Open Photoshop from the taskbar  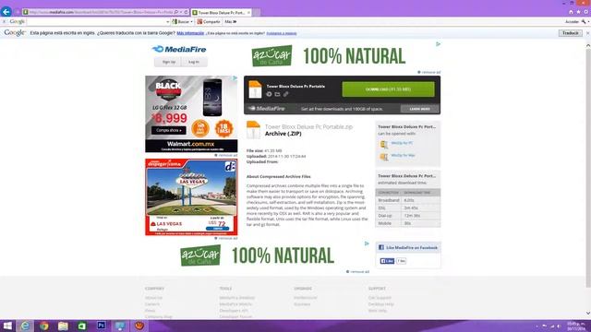101,326
